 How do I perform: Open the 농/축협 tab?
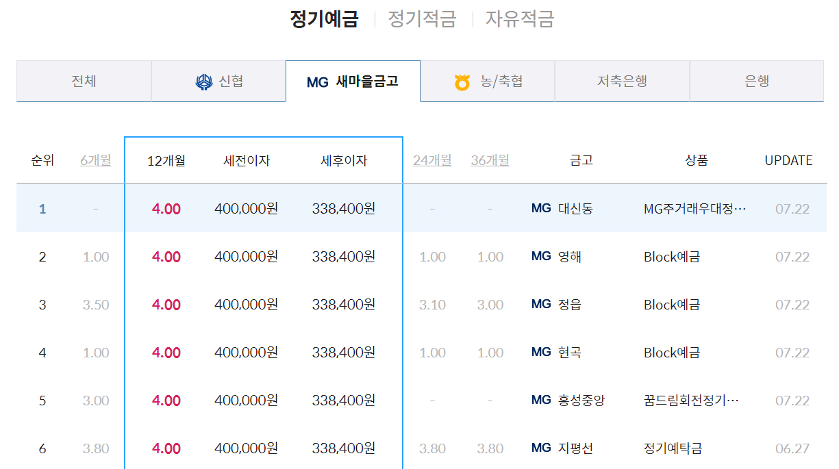pyautogui.click(x=487, y=81)
